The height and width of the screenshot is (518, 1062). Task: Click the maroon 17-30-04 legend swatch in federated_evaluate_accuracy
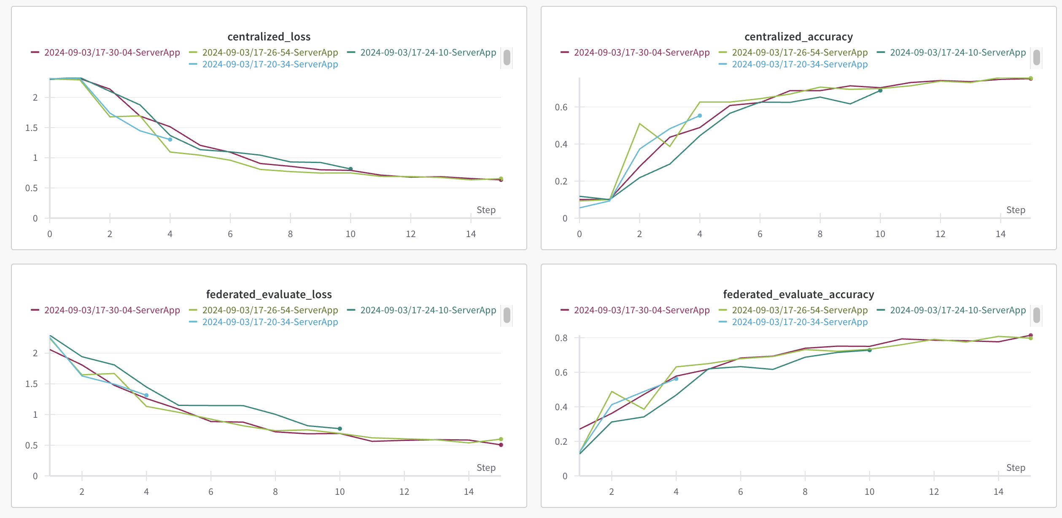pyautogui.click(x=565, y=310)
